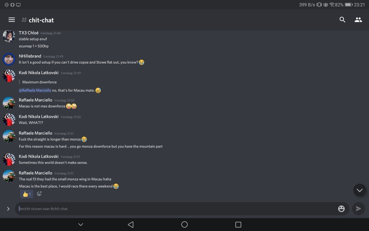Expand message input options chevron
The height and width of the screenshot is (231, 369).
coord(8,209)
